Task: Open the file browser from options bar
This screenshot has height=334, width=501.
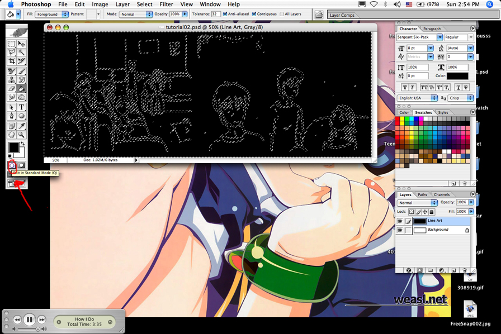Action: 319,15
